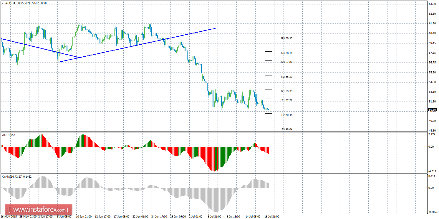Click the S2 50.46 pivot label

click(x=287, y=115)
